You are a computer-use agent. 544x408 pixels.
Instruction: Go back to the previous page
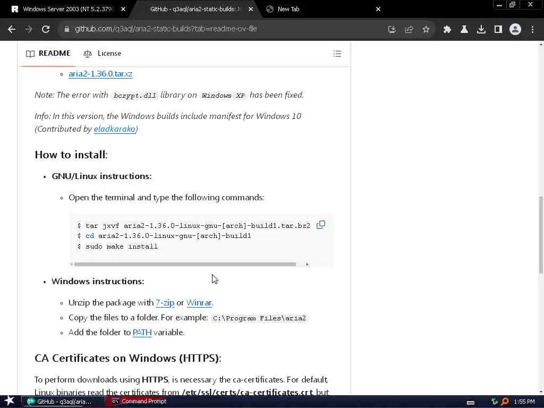point(12,29)
